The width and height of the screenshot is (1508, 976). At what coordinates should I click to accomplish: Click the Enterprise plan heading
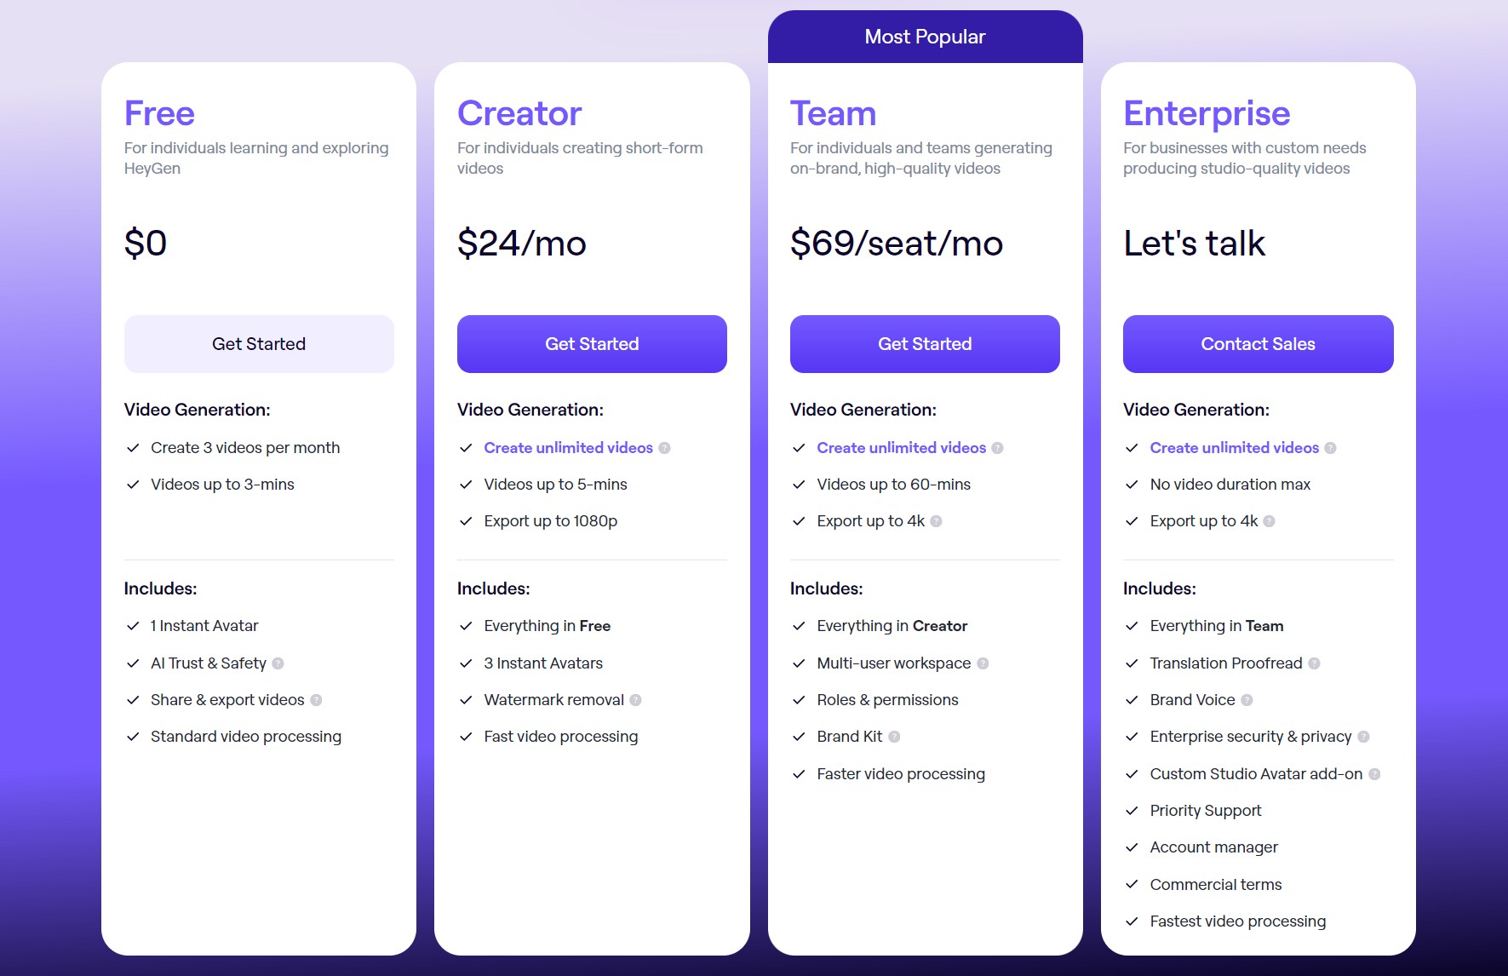[x=1207, y=113]
